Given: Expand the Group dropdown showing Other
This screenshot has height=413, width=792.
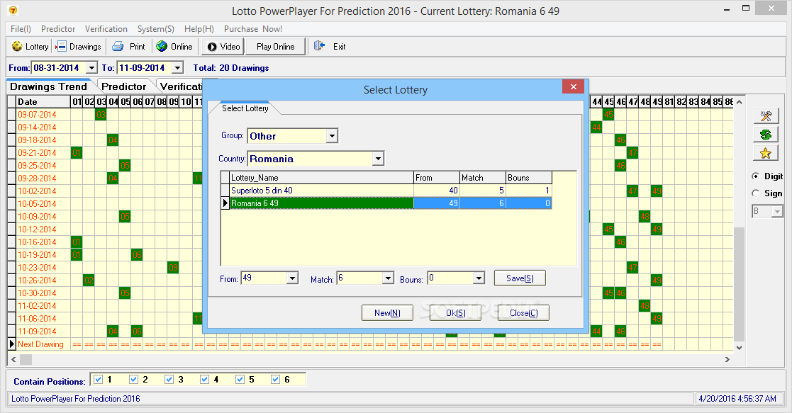Looking at the screenshot, I should (x=332, y=136).
